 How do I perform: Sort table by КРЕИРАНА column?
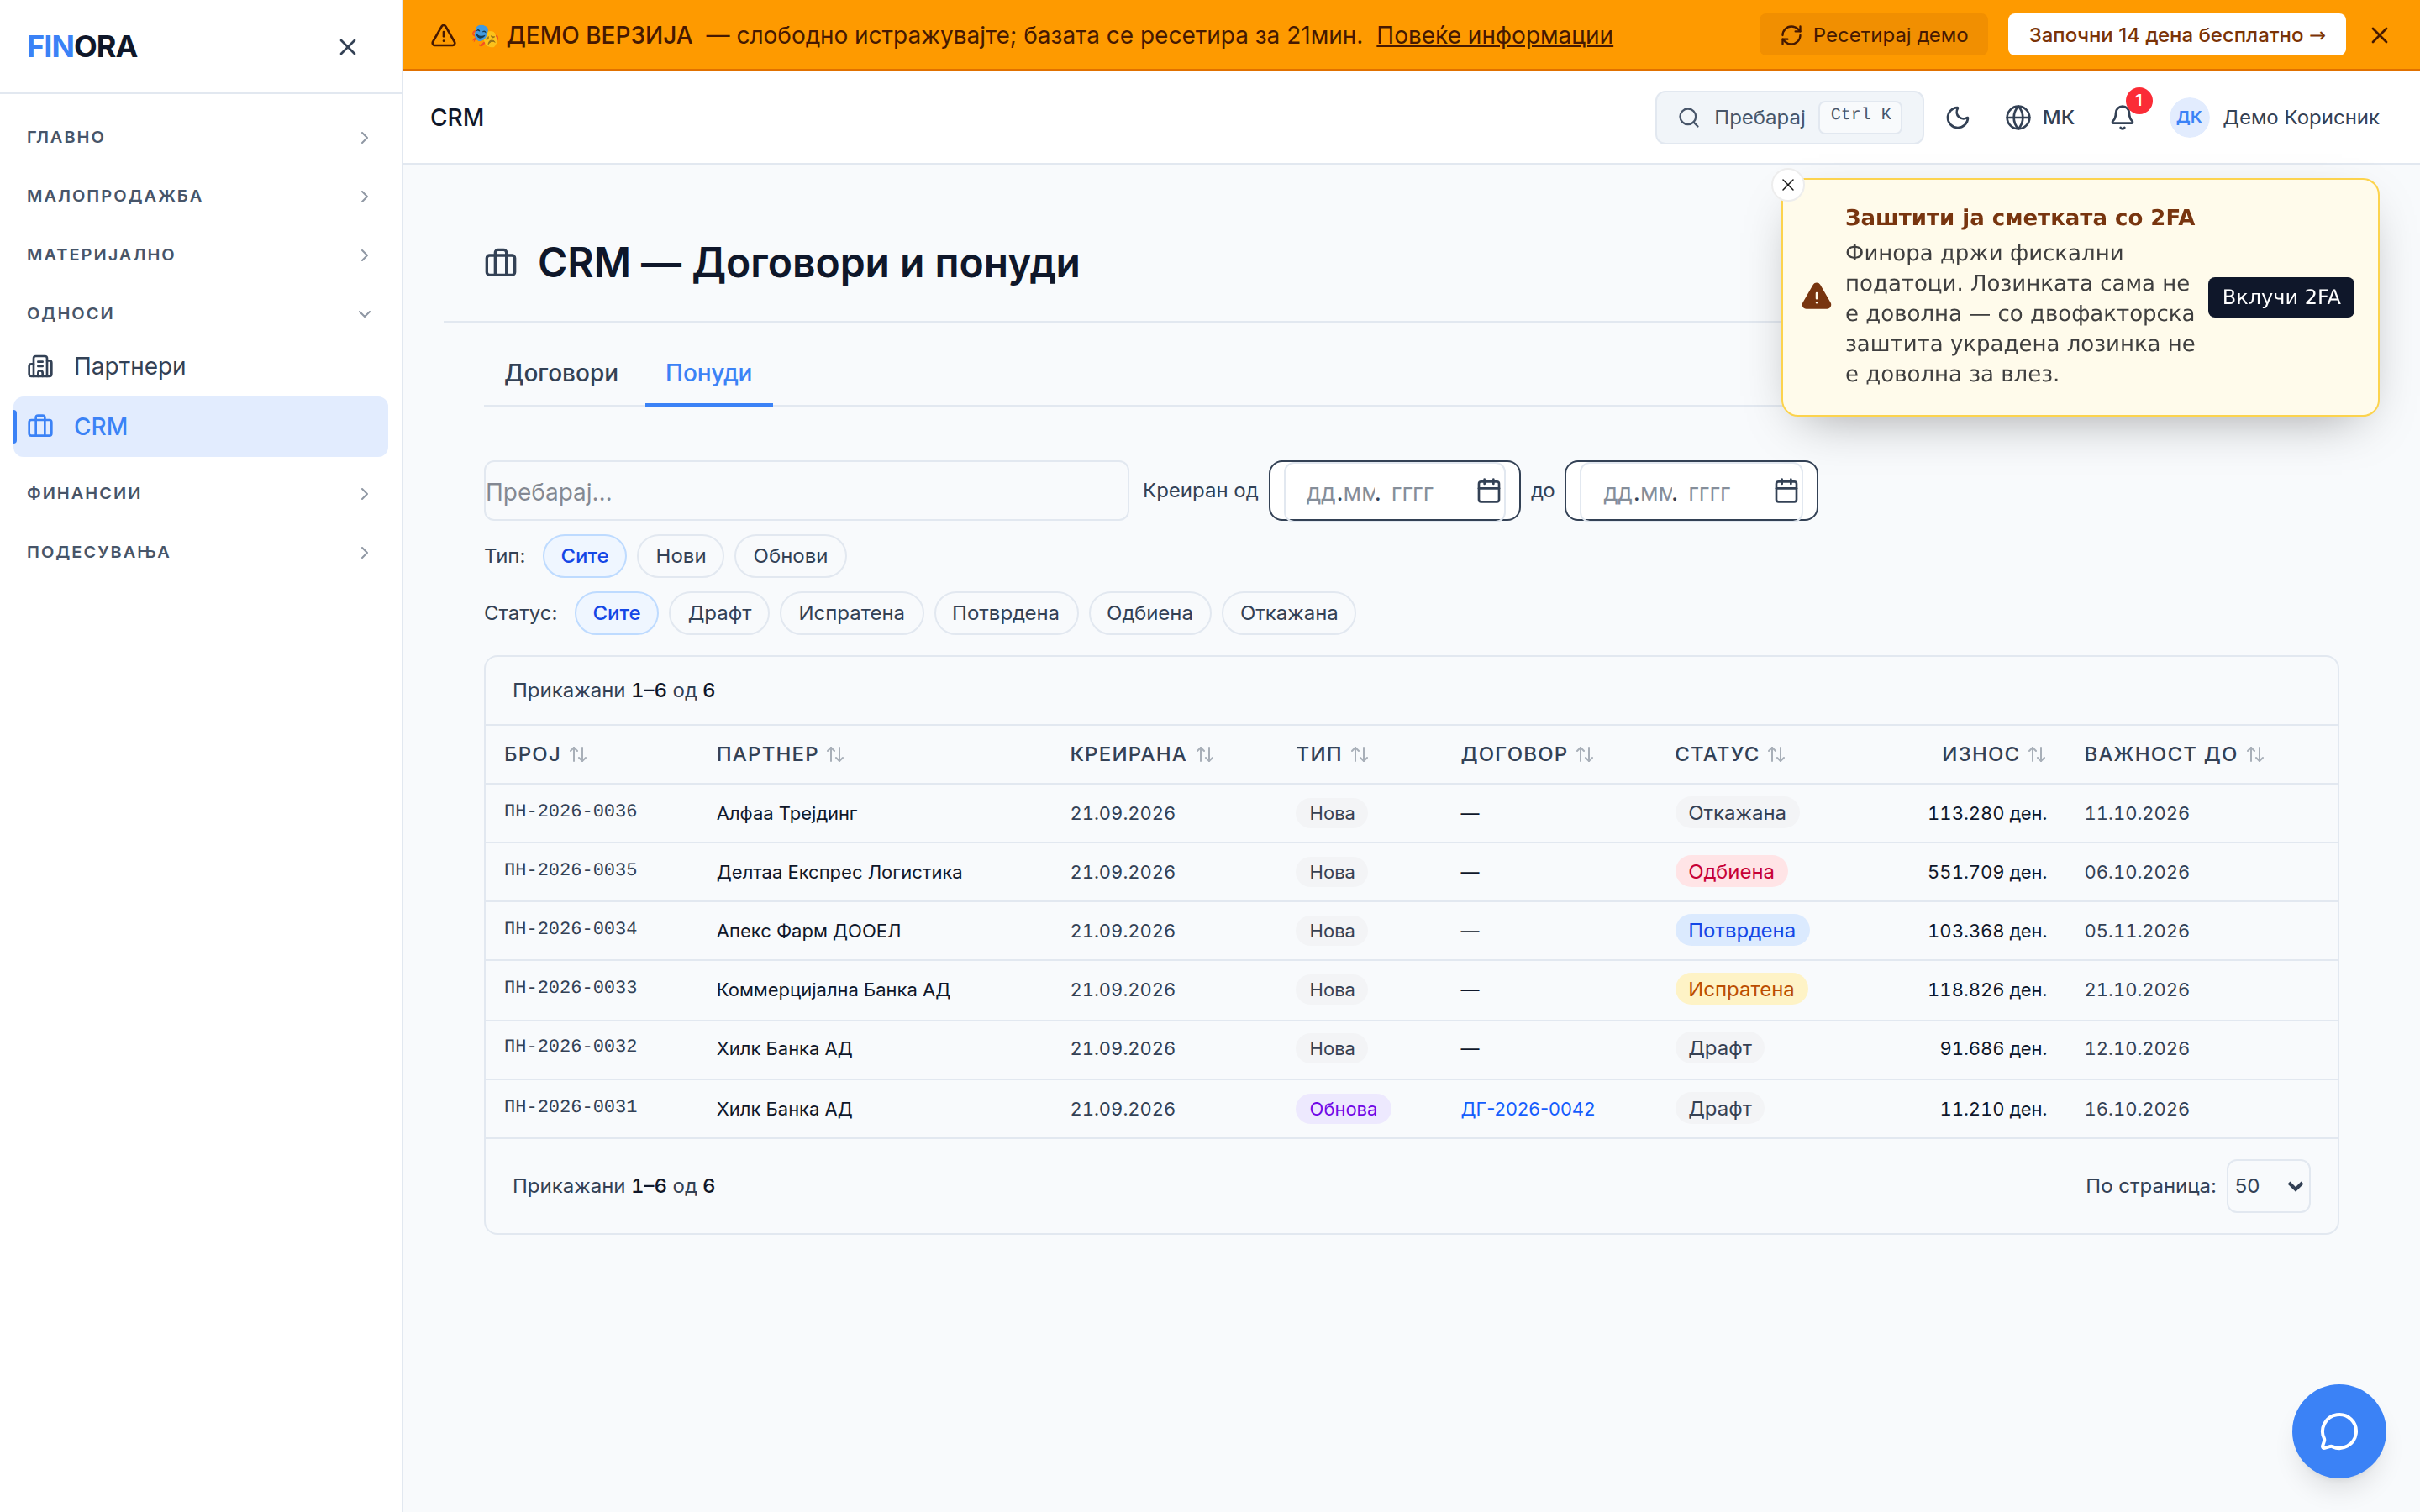tap(1141, 754)
